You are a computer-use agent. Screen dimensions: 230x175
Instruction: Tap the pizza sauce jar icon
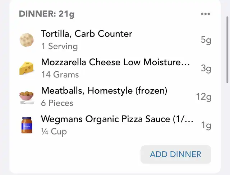[27, 125]
